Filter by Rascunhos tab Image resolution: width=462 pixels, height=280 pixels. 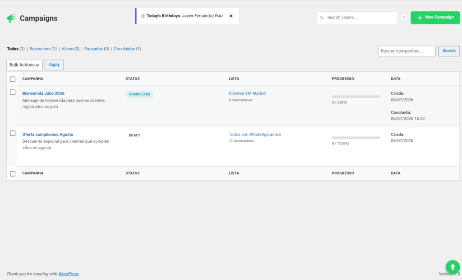[x=40, y=49]
